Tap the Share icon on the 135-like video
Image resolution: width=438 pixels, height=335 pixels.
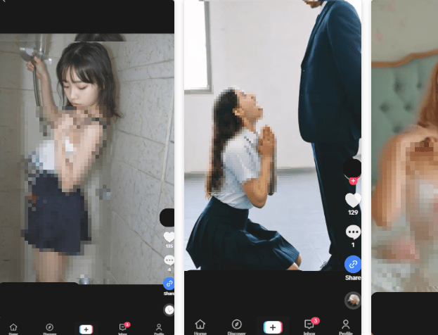coord(169,283)
